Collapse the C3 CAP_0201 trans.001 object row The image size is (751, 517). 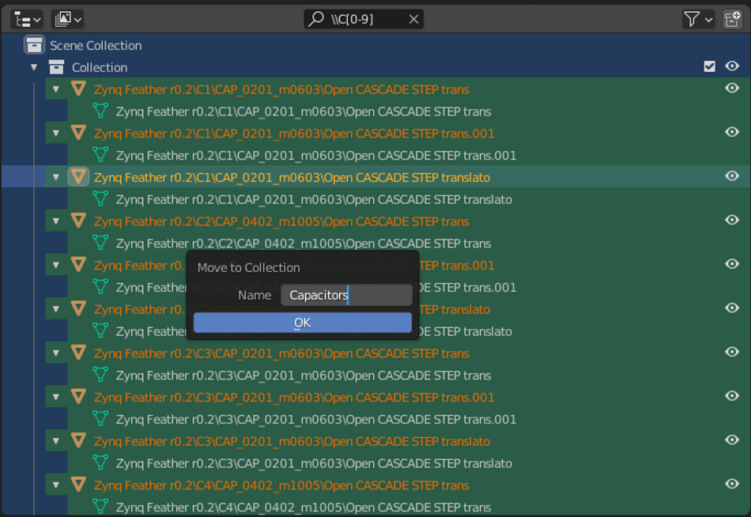56,398
